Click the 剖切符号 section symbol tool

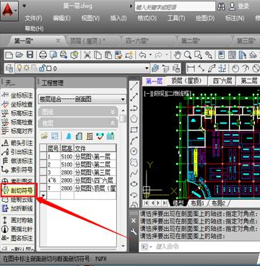coord(18,190)
